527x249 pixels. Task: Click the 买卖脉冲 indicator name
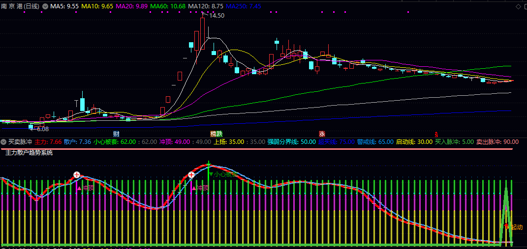tap(20, 142)
